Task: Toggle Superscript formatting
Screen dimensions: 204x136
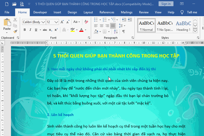Action: (56, 30)
